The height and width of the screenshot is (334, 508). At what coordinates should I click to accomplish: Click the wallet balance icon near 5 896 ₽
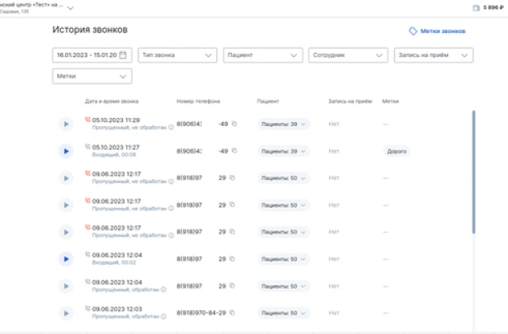click(x=476, y=8)
